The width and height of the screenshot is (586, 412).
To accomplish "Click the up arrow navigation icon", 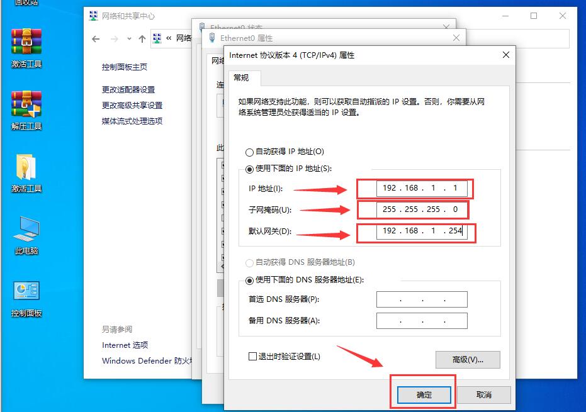I will tap(142, 39).
